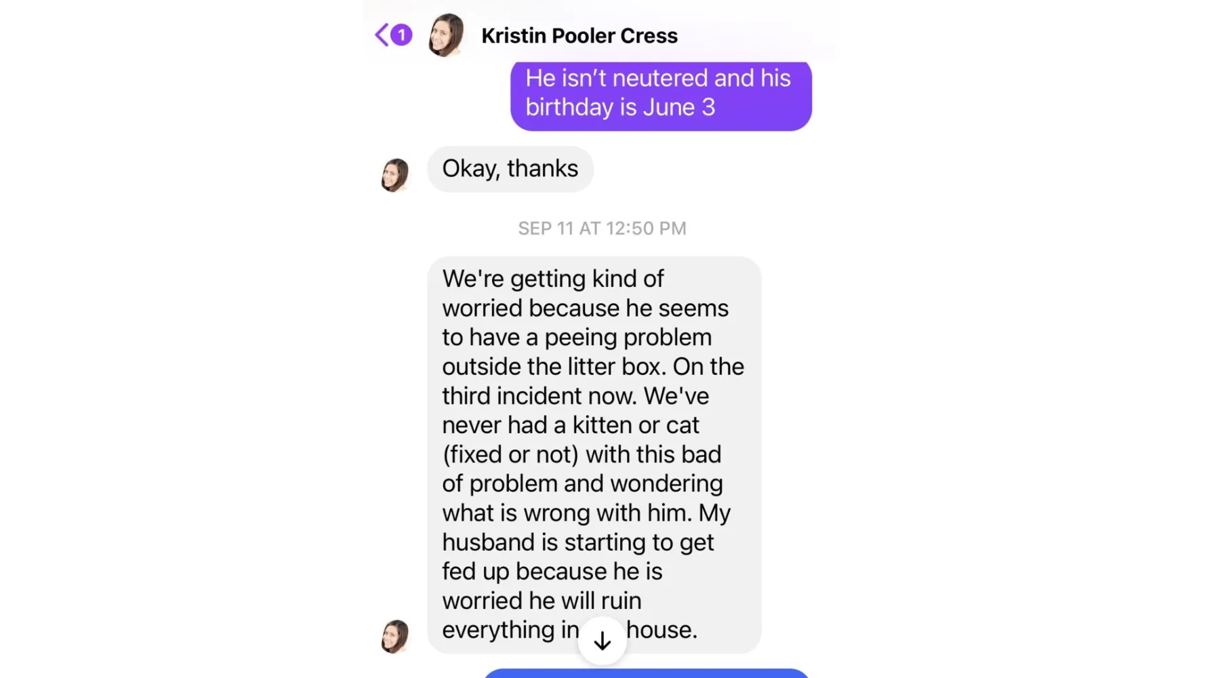
Task: Jump to latest messages with down-arrow button
Action: click(602, 641)
